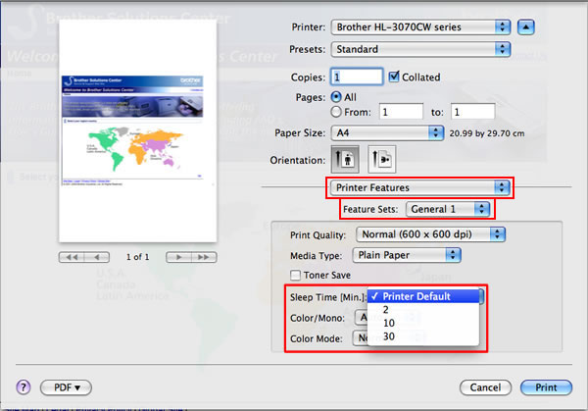This screenshot has height=411, width=588.
Task: Go to previous preview page button
Action: [97, 257]
